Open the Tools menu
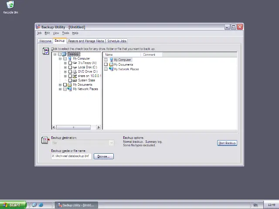This screenshot has width=279, height=209. pos(65,33)
